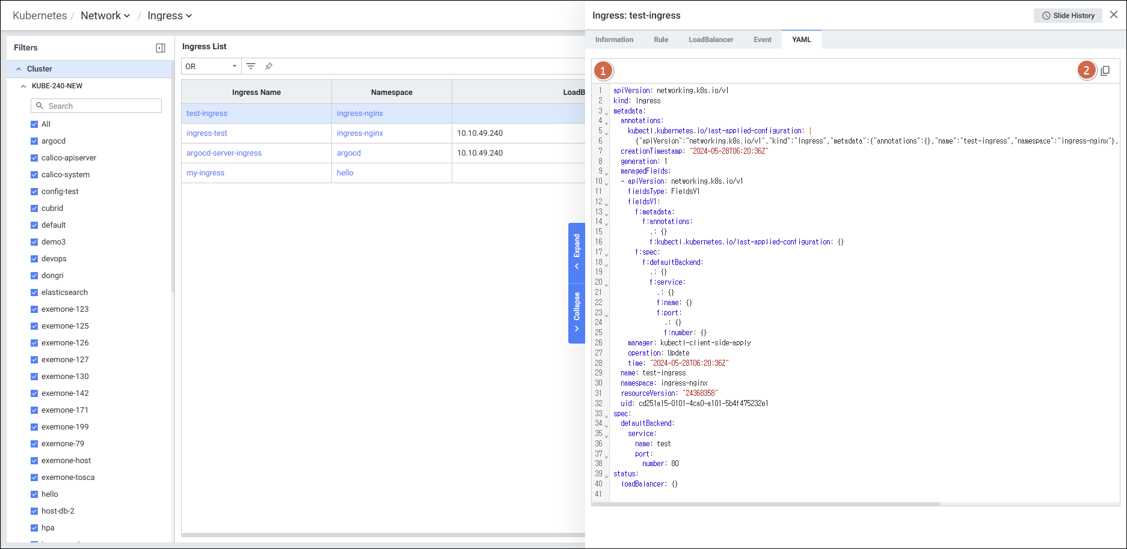Open the OR condition dropdown
The width and height of the screenshot is (1127, 549).
pos(210,66)
